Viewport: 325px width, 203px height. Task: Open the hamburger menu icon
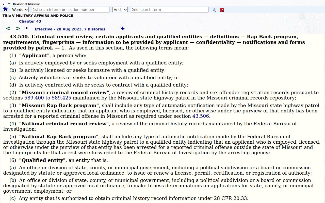(9, 4)
